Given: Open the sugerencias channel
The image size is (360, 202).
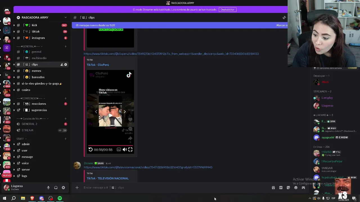Looking at the screenshot, I should [x=42, y=110].
